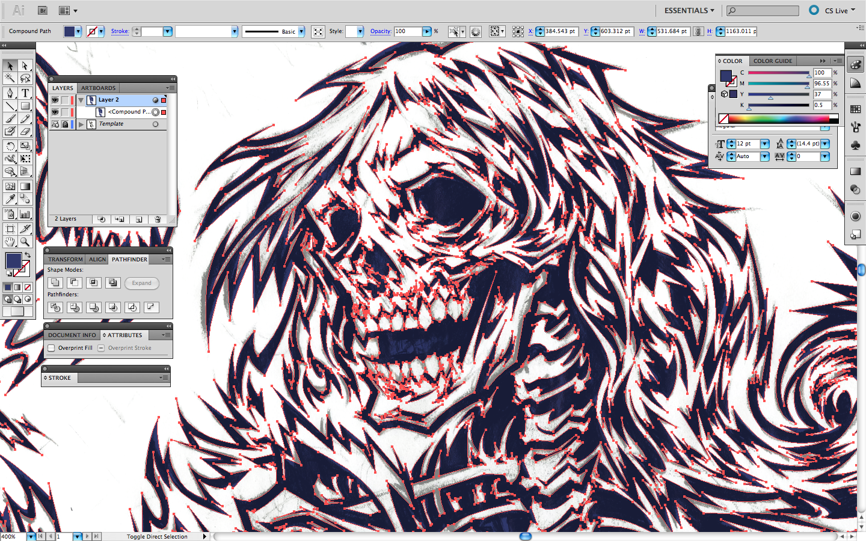Image resolution: width=866 pixels, height=541 pixels.
Task: Open the arrange documents dropdown
Action: pos(68,10)
